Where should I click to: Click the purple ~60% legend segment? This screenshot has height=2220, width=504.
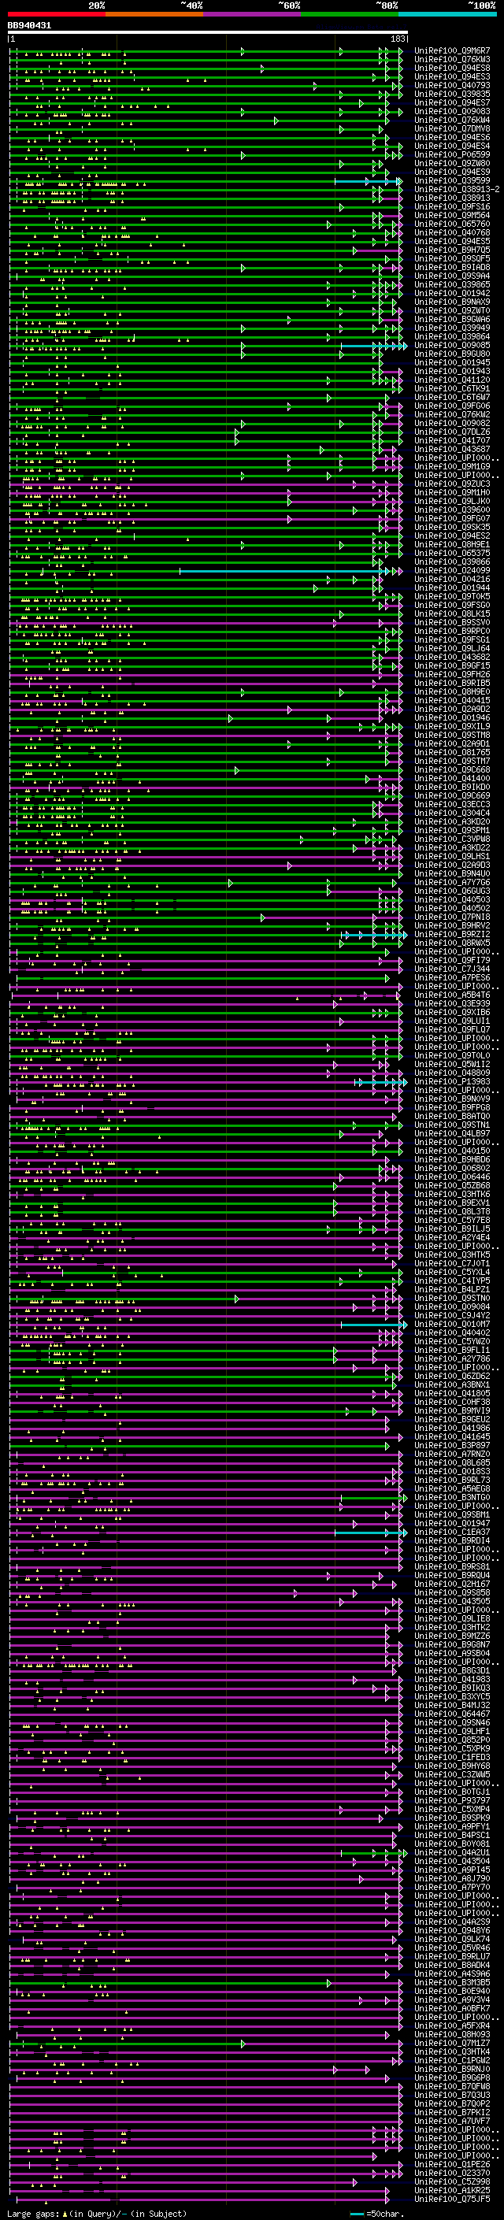253,14
